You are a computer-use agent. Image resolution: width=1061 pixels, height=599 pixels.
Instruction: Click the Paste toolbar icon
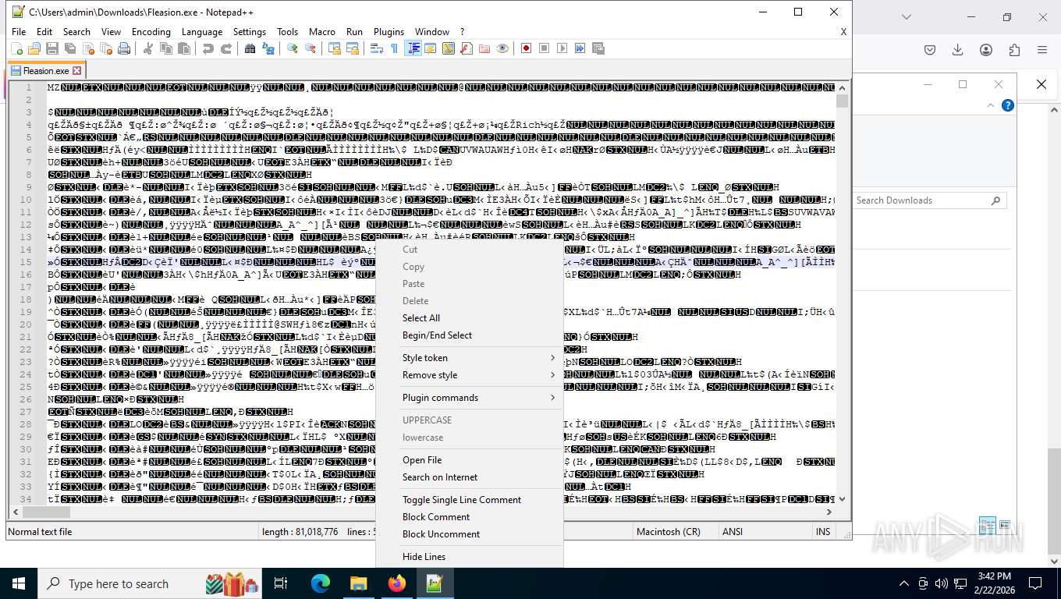click(183, 48)
